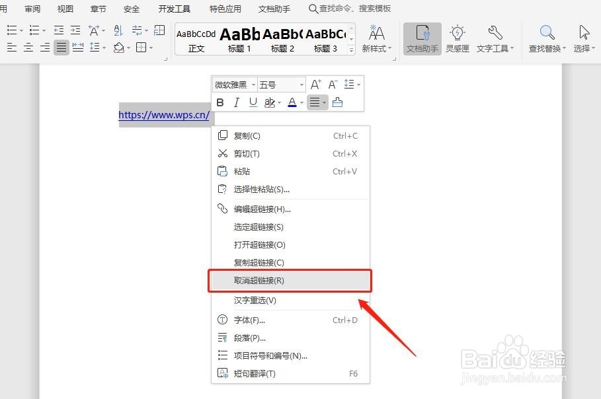Toggle underline formatting on the mini toolbar
This screenshot has width=601, height=399.
point(252,102)
